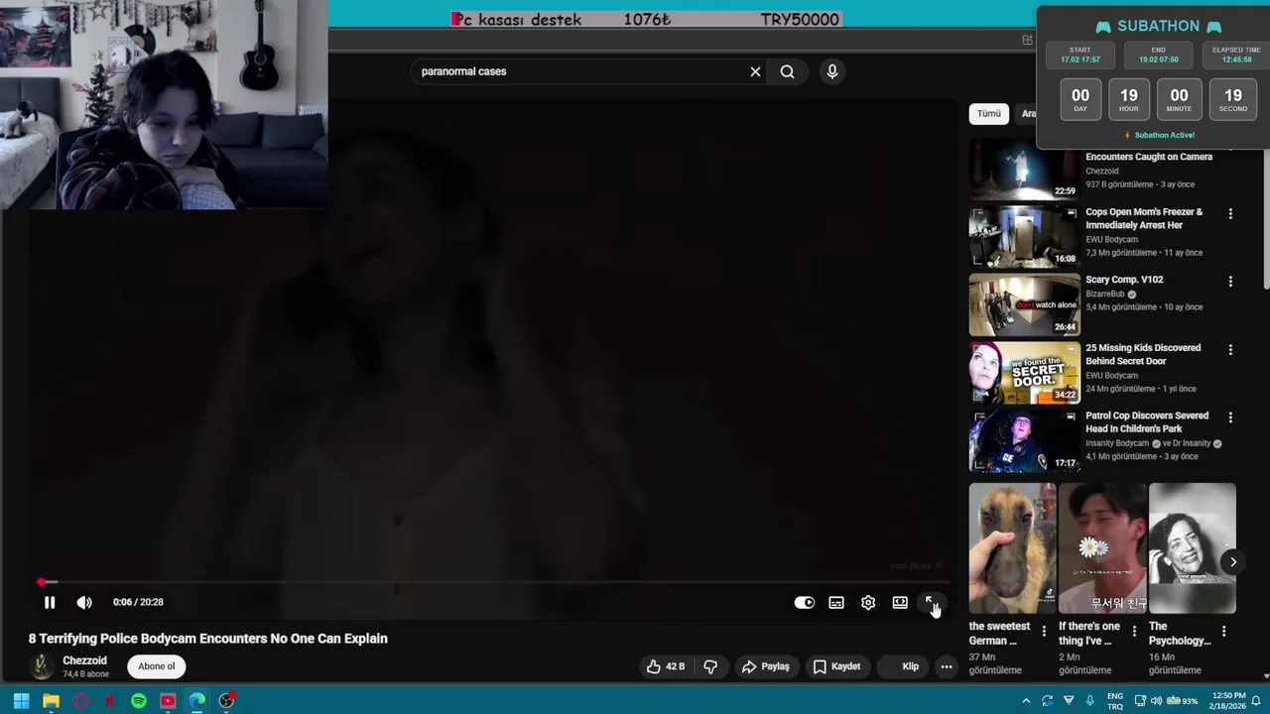Open more actions ellipsis under video
This screenshot has width=1270, height=714.
947,666
